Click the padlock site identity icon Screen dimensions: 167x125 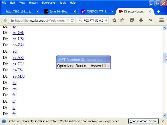coord(12,20)
